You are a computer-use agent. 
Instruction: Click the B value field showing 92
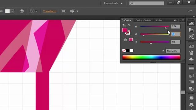pyautogui.click(x=175, y=42)
